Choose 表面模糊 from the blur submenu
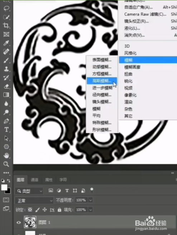The image size is (177, 235). pyautogui.click(x=102, y=60)
